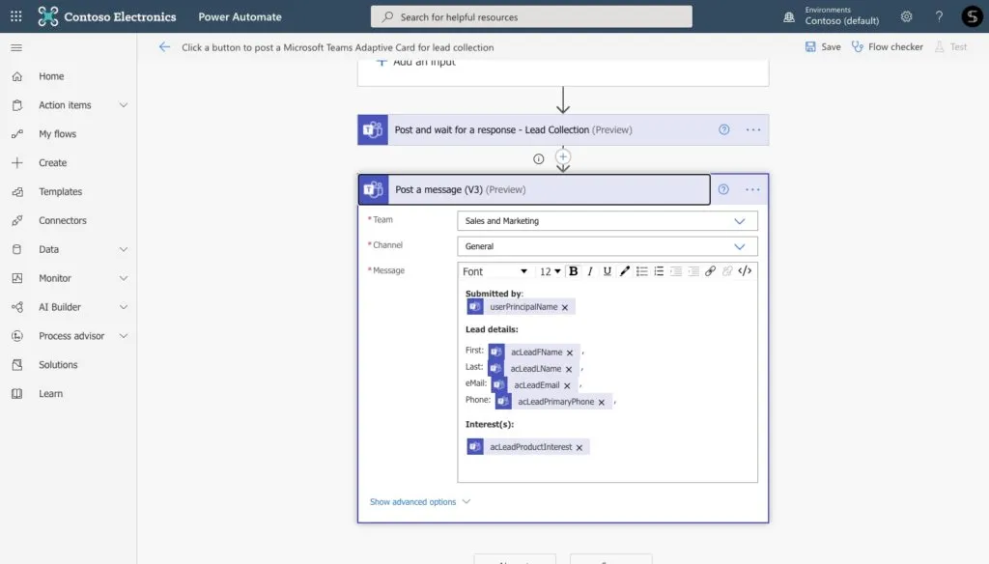Open the help question mark icon
This screenshot has width=989, height=564.
(x=939, y=16)
